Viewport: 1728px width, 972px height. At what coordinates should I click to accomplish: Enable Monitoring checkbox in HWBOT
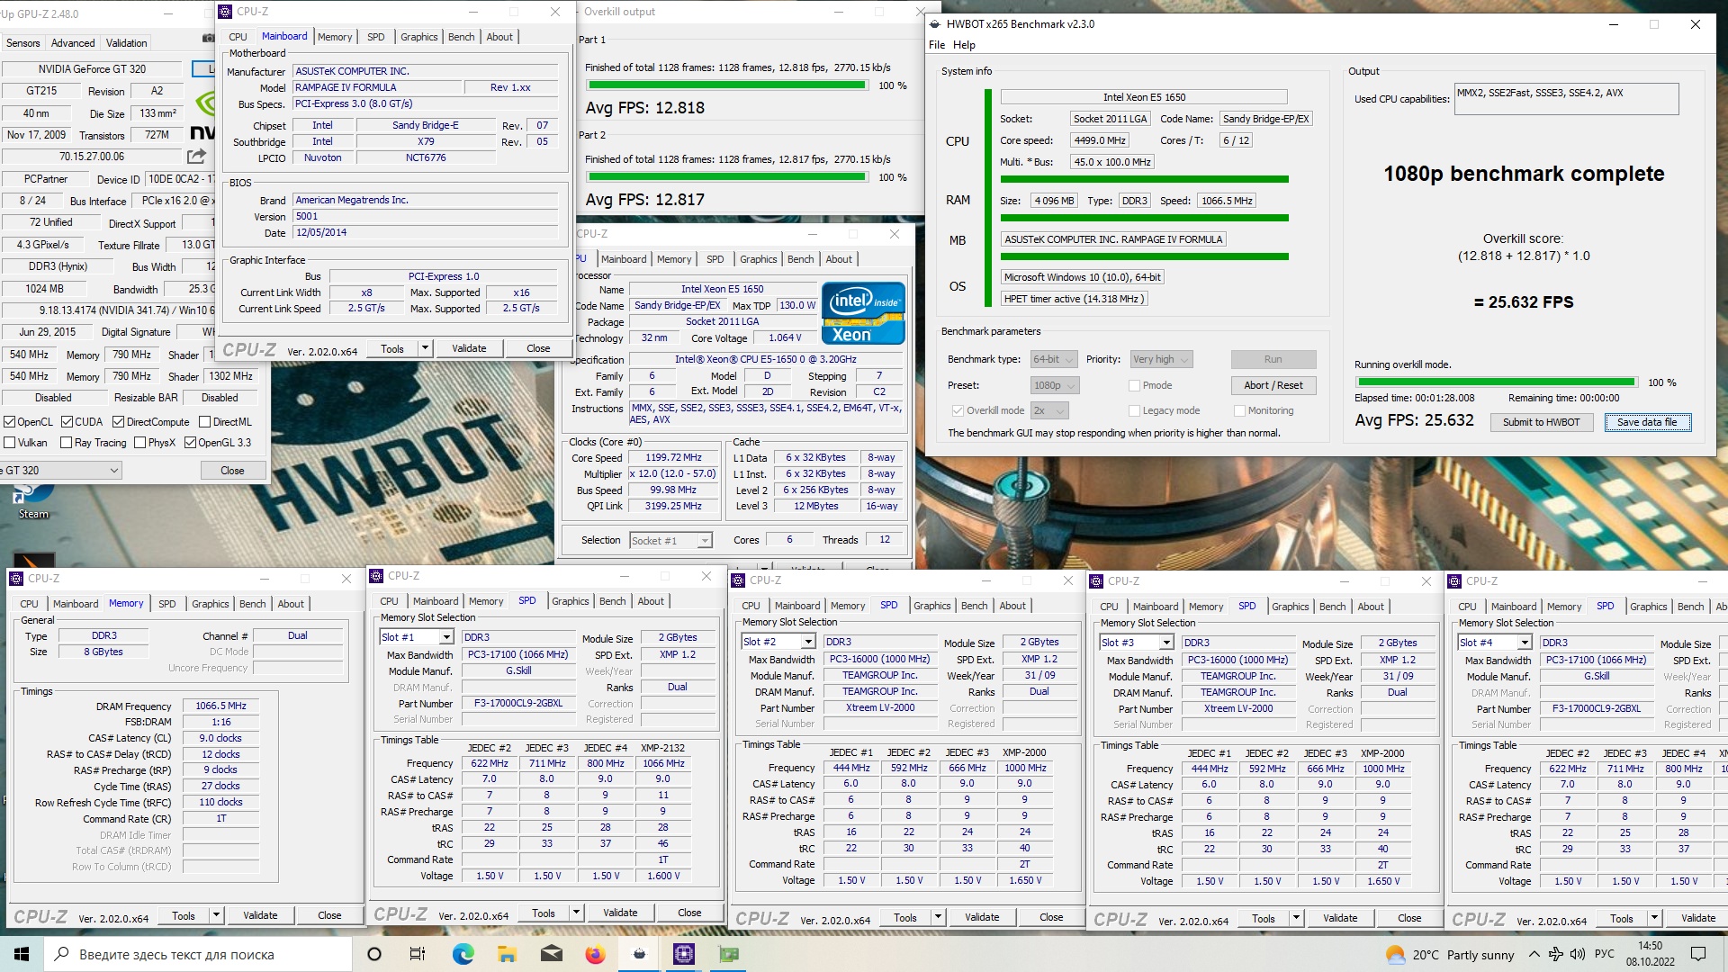point(1240,410)
